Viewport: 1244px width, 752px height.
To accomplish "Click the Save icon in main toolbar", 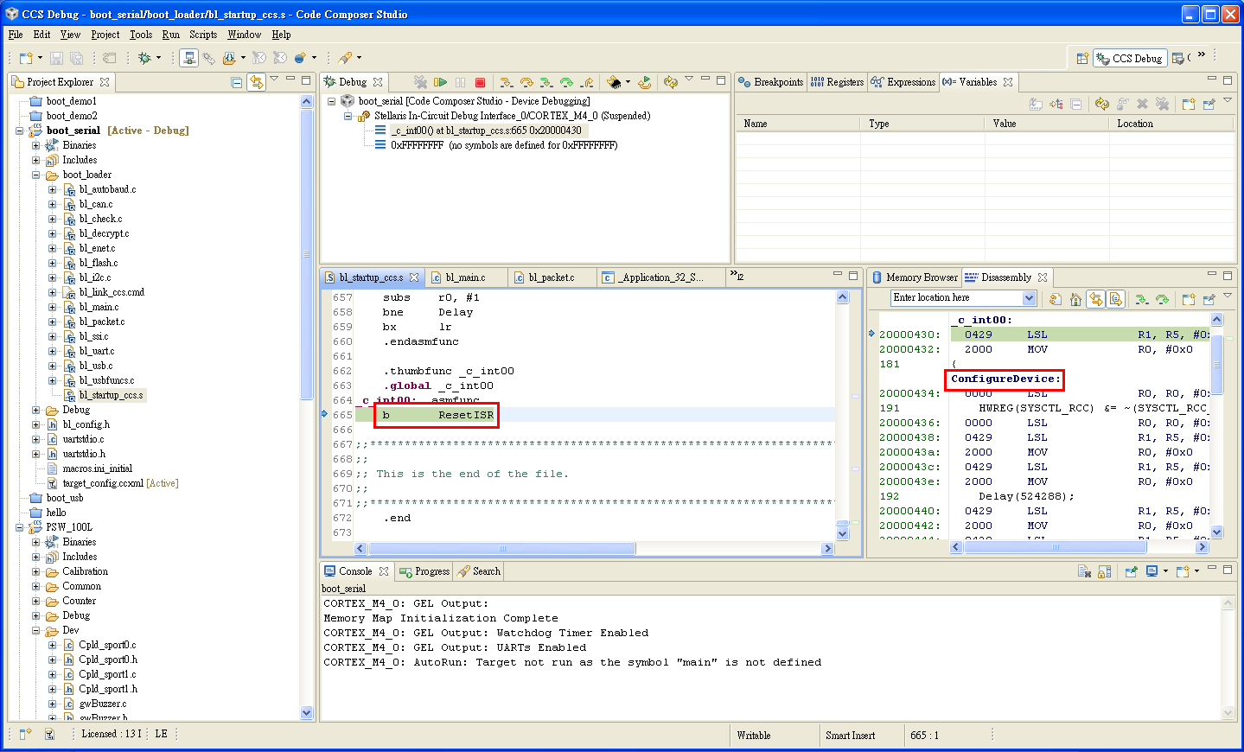I will pyautogui.click(x=56, y=58).
